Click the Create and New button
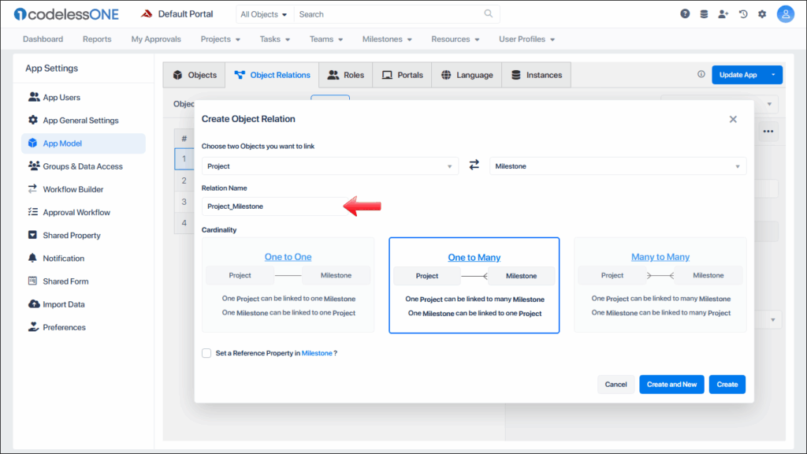Image resolution: width=807 pixels, height=454 pixels. (x=671, y=385)
